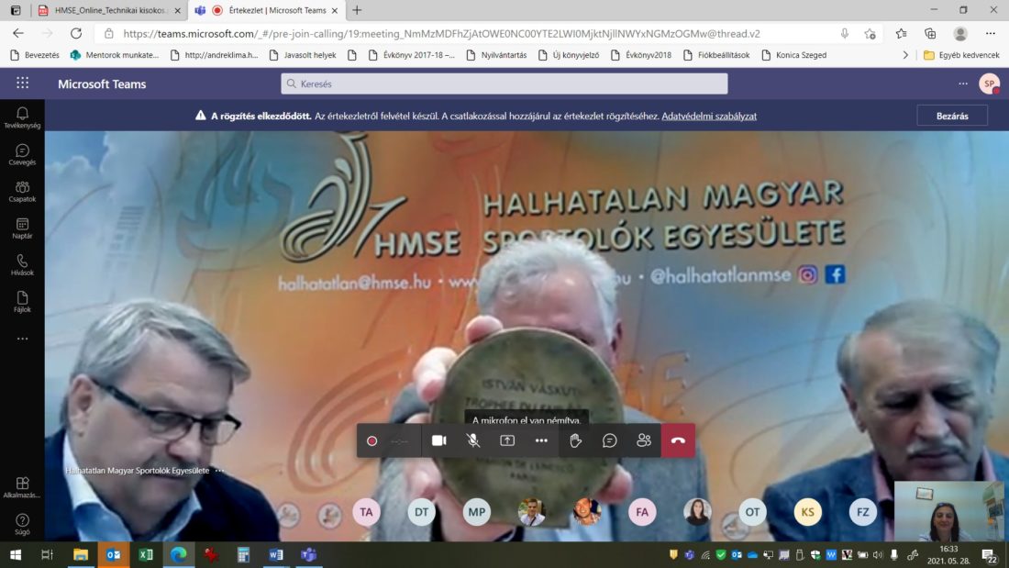
Task: Open the taskbar clock and date
Action: tap(948, 554)
